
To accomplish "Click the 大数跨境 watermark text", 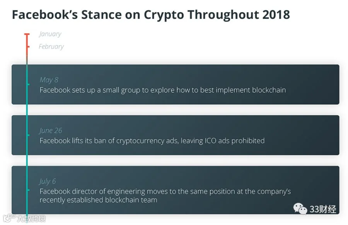I will pos(31,218).
